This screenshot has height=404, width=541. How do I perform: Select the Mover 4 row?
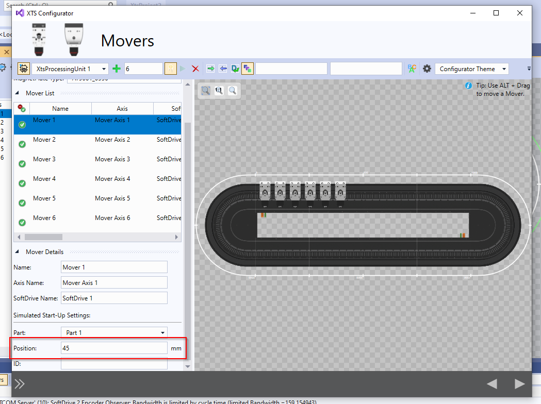[97, 183]
